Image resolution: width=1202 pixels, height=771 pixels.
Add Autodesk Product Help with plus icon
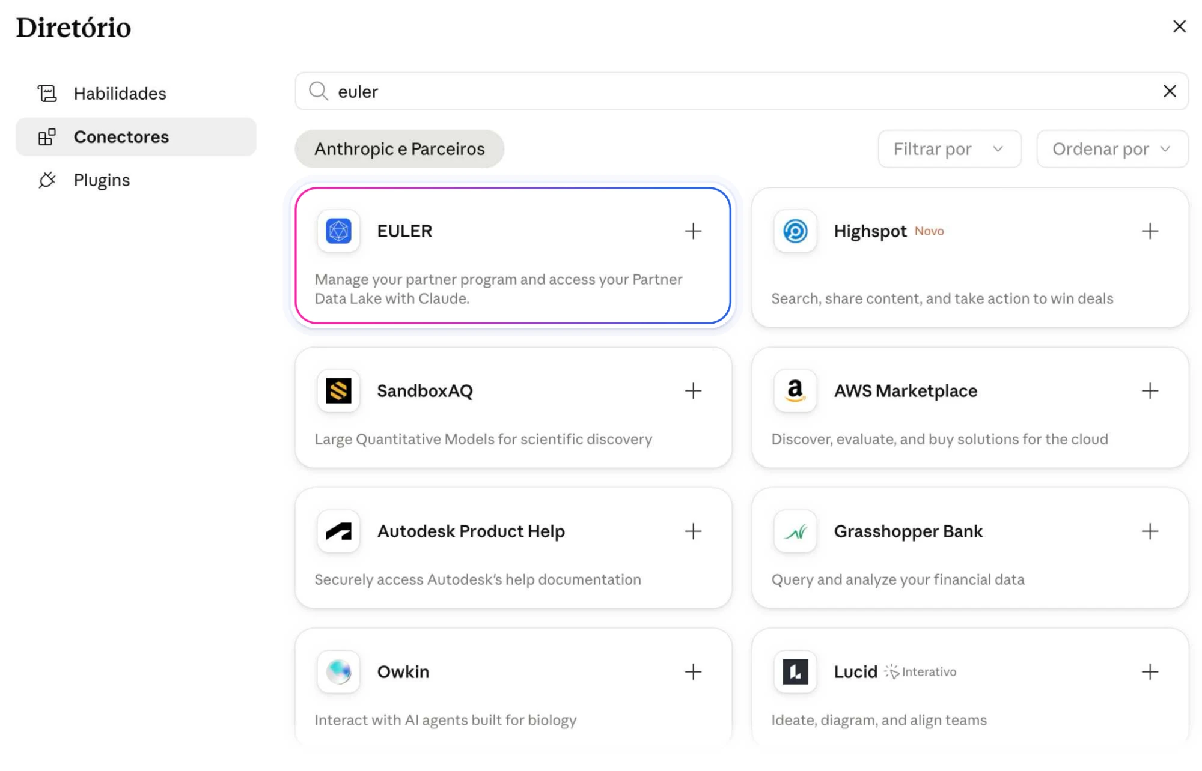pyautogui.click(x=693, y=531)
